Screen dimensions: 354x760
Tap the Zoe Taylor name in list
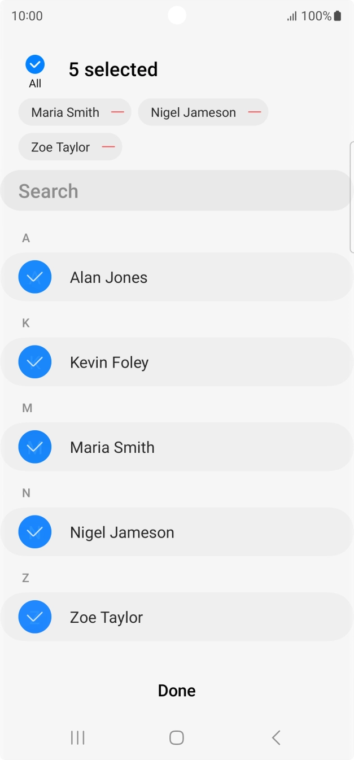(x=106, y=617)
